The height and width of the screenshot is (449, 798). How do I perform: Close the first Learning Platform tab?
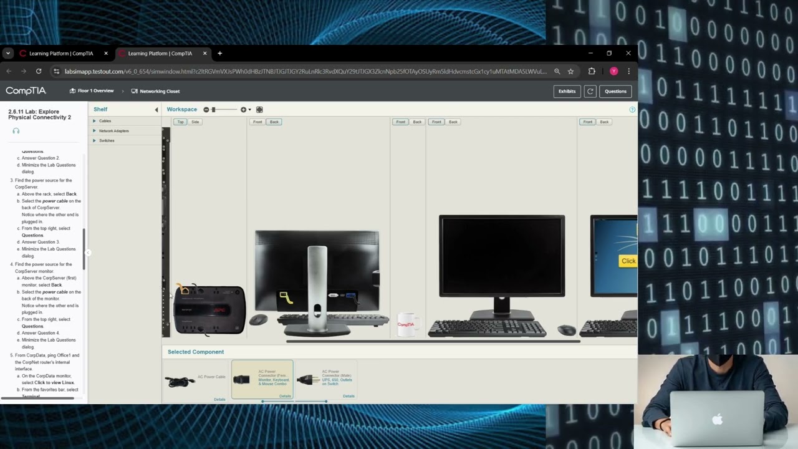106,54
